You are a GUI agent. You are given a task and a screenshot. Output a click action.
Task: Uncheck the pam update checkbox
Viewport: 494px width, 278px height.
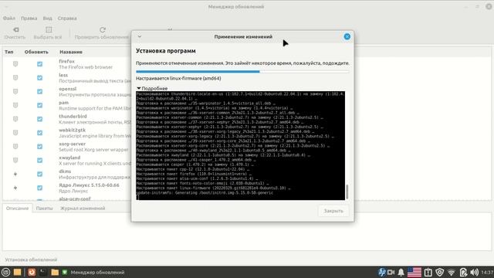39,105
